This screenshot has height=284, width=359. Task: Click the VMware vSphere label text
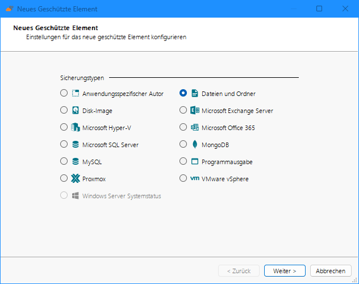tap(225, 179)
